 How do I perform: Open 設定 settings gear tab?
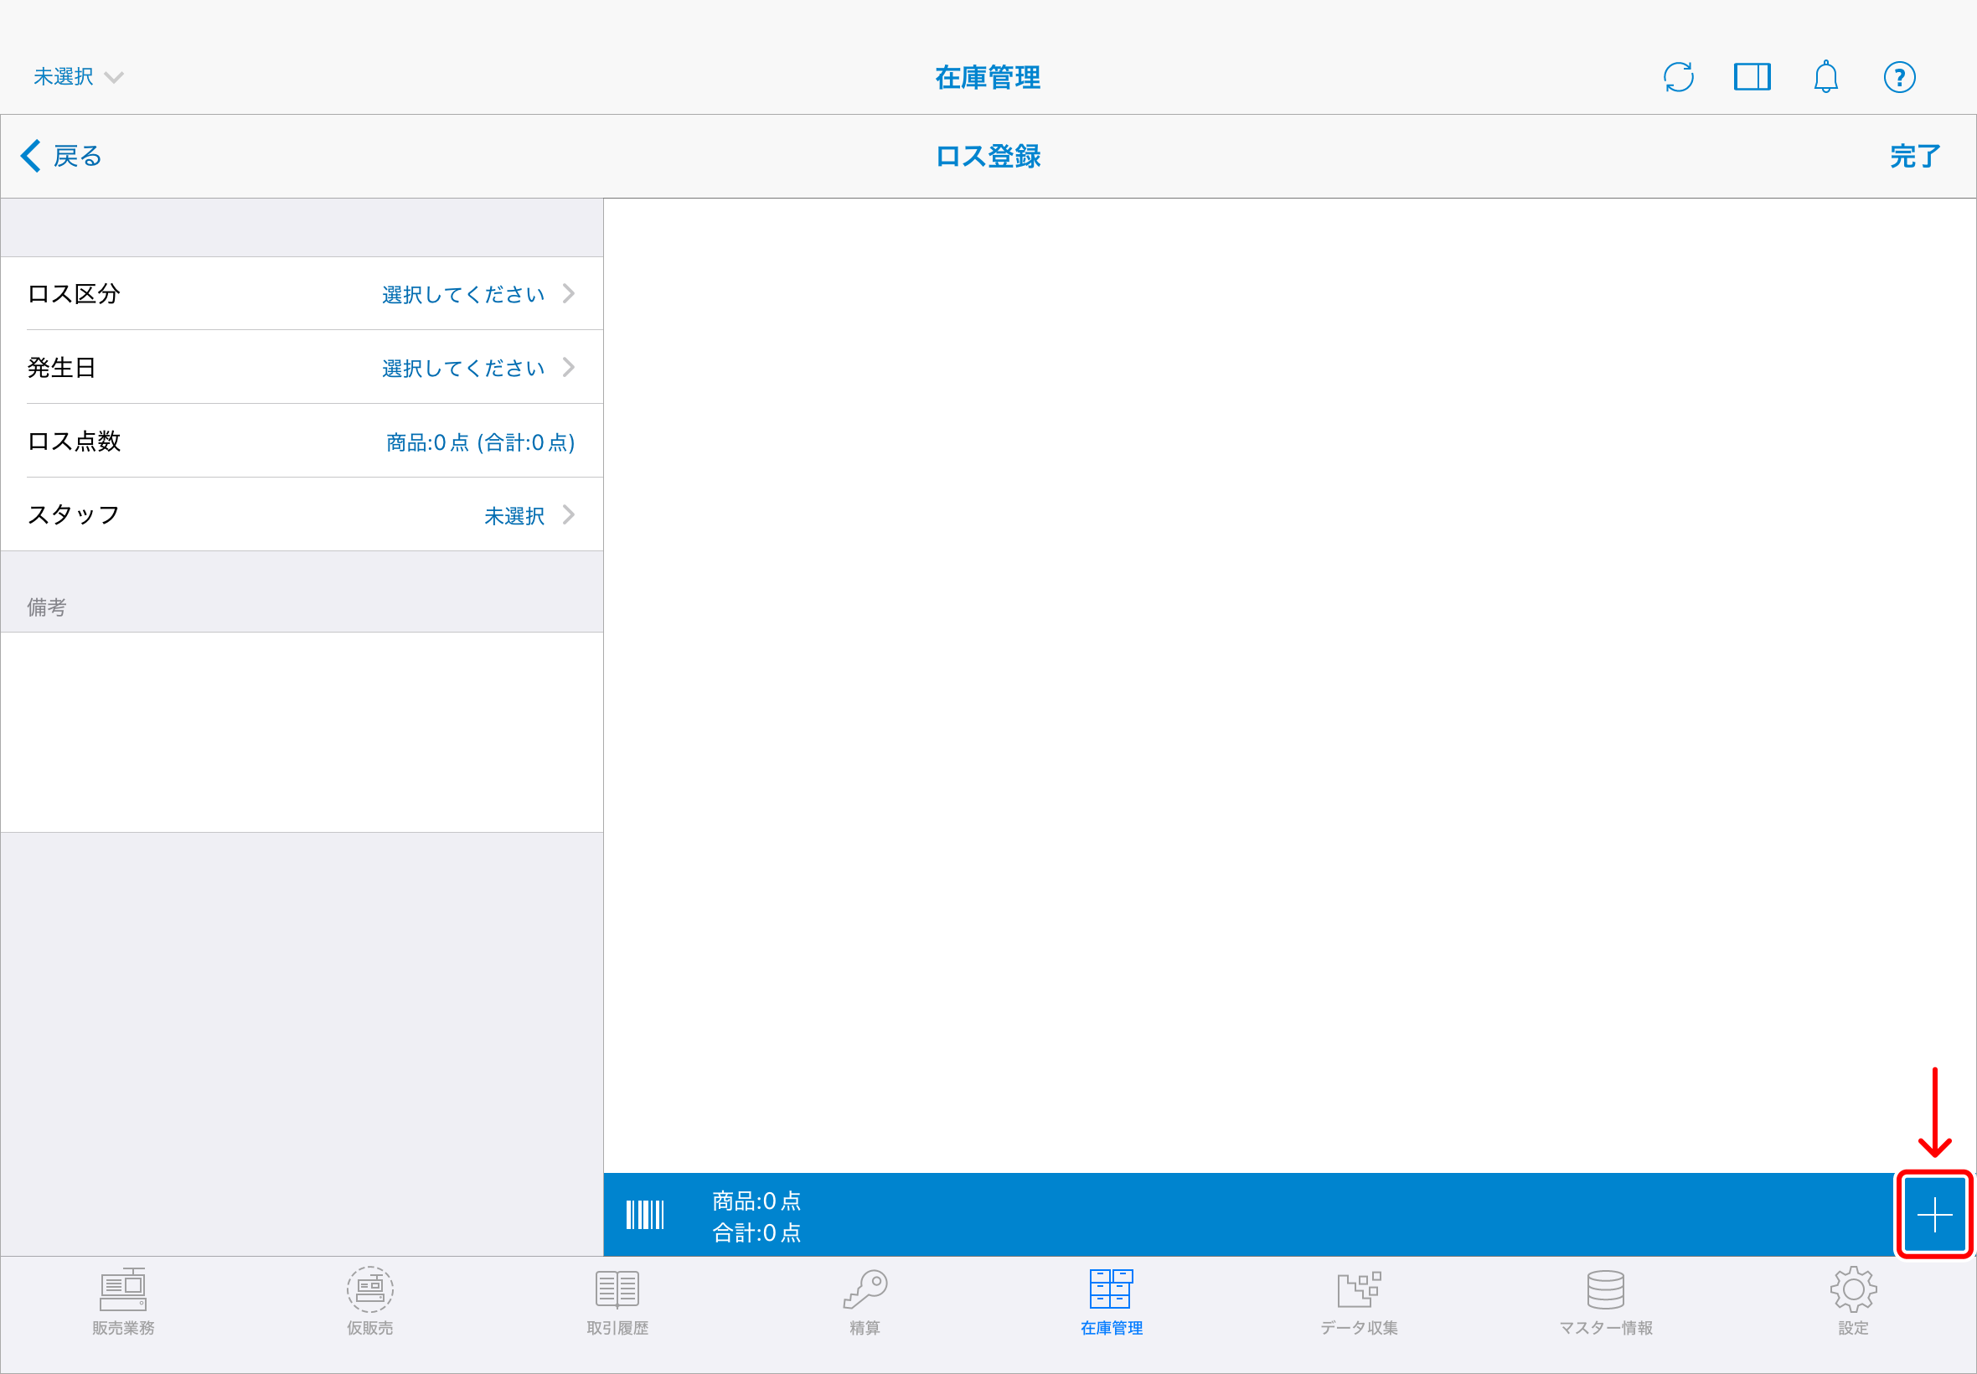pos(1852,1301)
